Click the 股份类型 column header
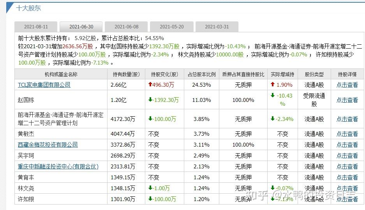Image resolution: width=365 pixels, height=210 pixels. [314, 74]
